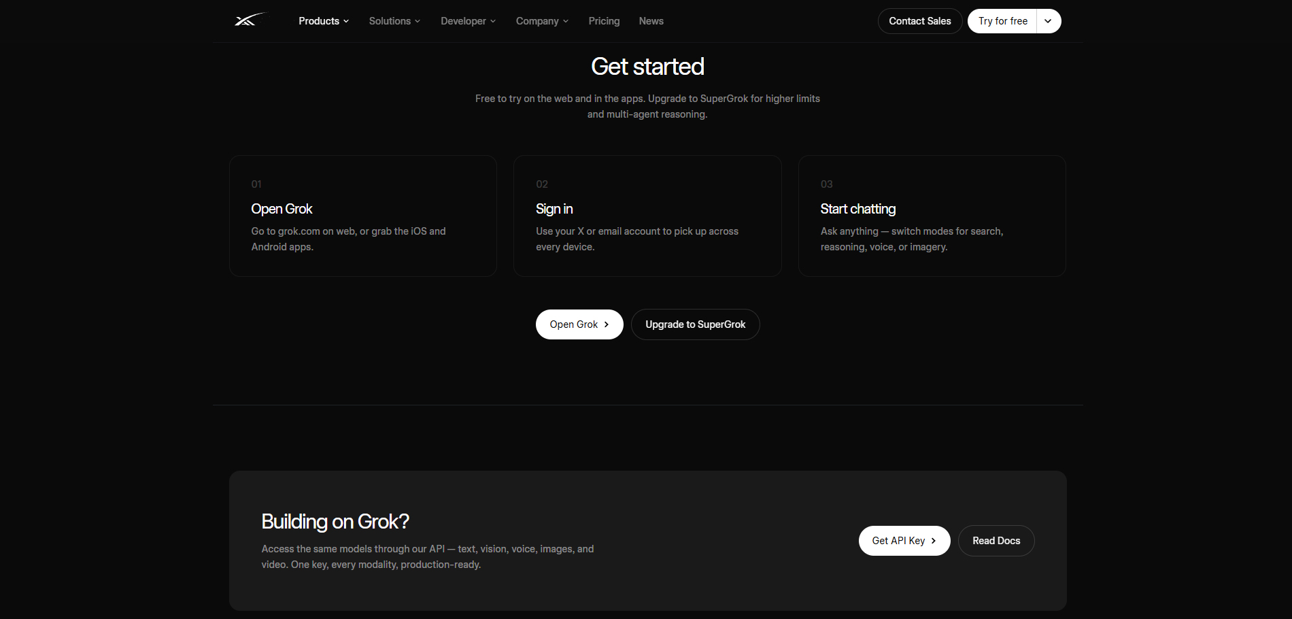This screenshot has width=1292, height=619.
Task: Click the 'Ask anything — switch modes' description
Action: [912, 239]
